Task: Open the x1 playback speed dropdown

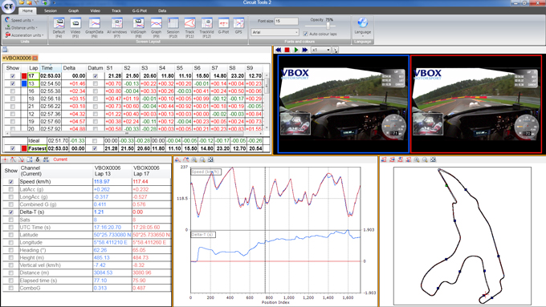Action: [x=320, y=50]
